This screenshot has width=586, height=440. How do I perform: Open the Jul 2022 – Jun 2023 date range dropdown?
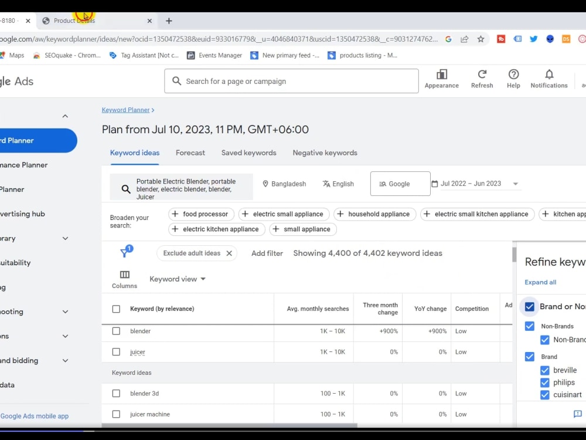[x=475, y=184]
